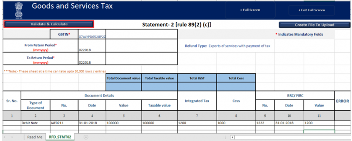The width and height of the screenshot is (352, 141).
Task: Select BRC/FIRC number 1222 cell
Action: (x=265, y=123)
